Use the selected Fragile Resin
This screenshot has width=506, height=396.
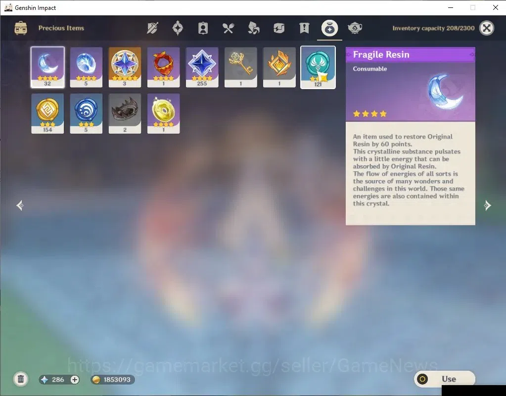pyautogui.click(x=444, y=379)
